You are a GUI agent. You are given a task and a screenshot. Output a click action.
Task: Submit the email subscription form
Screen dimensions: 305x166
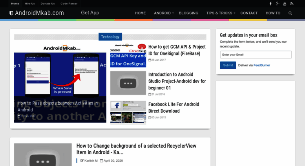pyautogui.click(x=228, y=65)
